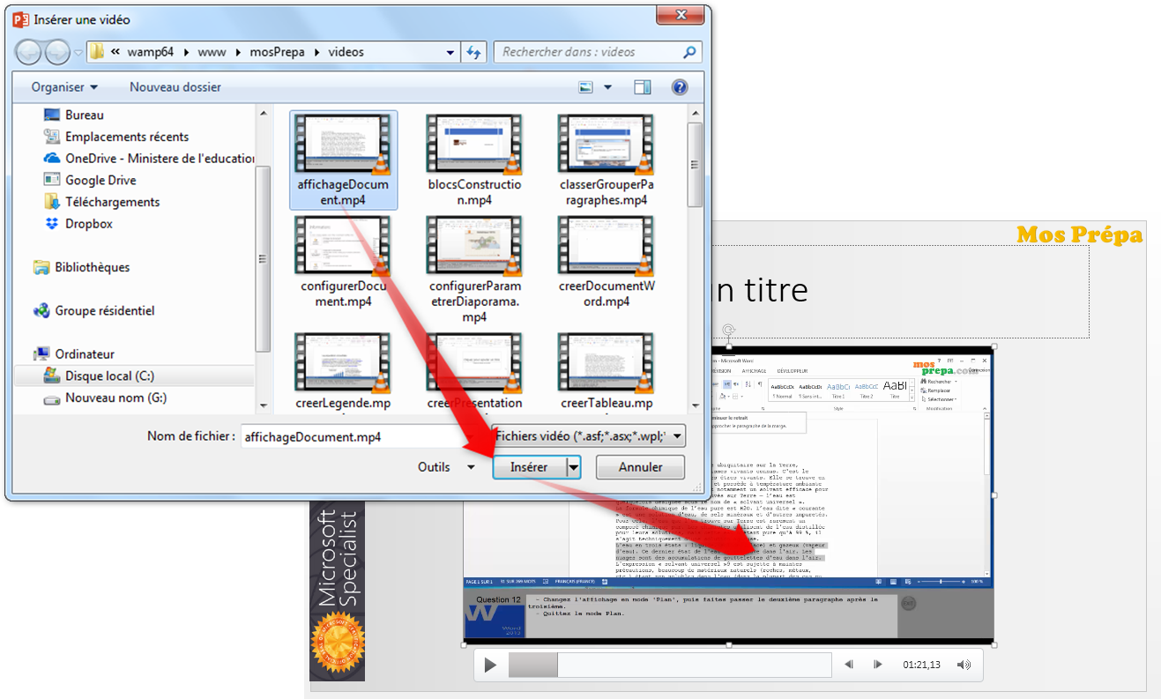Image resolution: width=1161 pixels, height=699 pixels.
Task: Click the change view icon
Action: tap(586, 87)
